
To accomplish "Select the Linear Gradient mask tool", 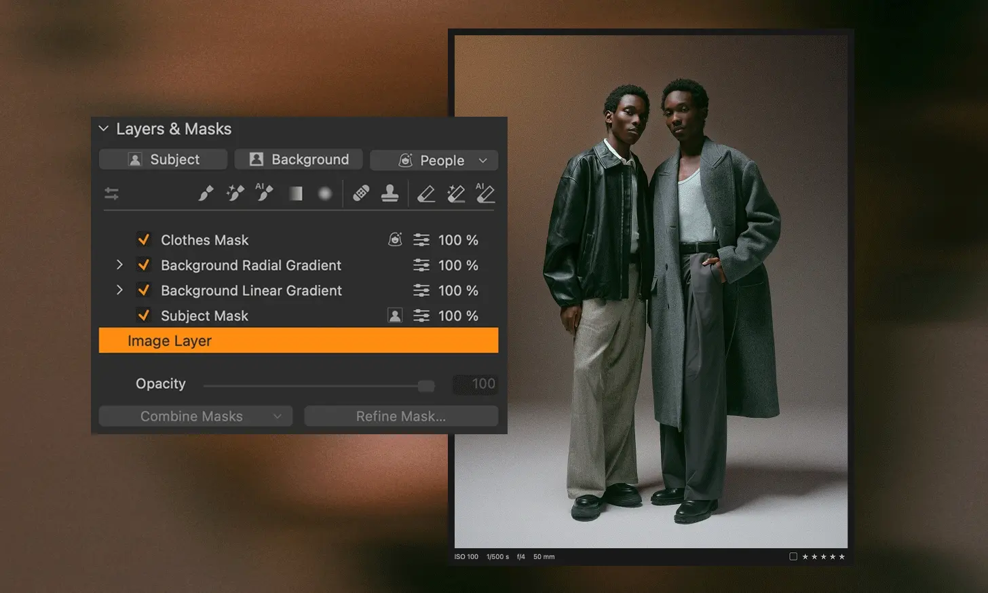I will pos(294,193).
